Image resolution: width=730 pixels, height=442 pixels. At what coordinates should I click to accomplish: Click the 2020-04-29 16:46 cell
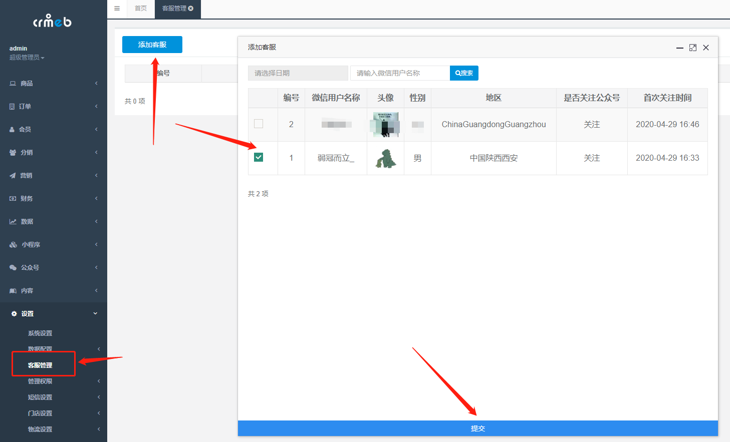tap(667, 125)
